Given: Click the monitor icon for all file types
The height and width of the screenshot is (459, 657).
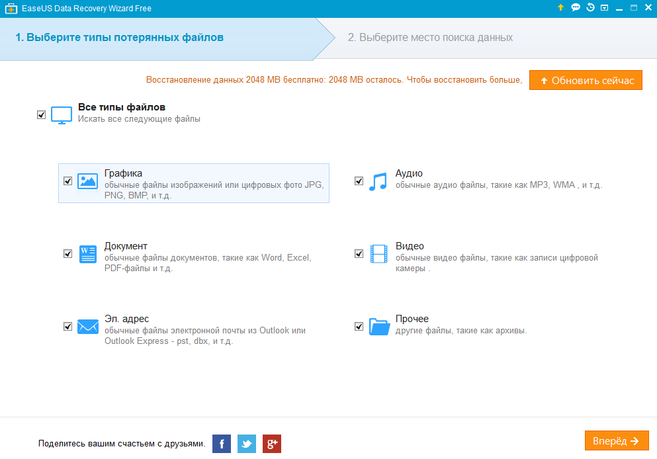Looking at the screenshot, I should click(62, 115).
